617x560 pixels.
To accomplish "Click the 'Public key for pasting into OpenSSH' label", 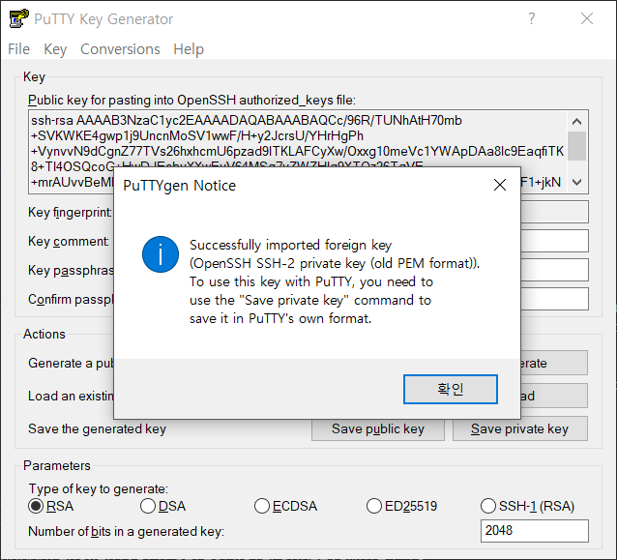I will point(191,100).
